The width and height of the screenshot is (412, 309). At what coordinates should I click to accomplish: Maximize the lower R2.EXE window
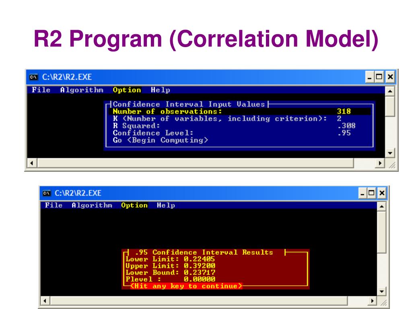pos(371,193)
